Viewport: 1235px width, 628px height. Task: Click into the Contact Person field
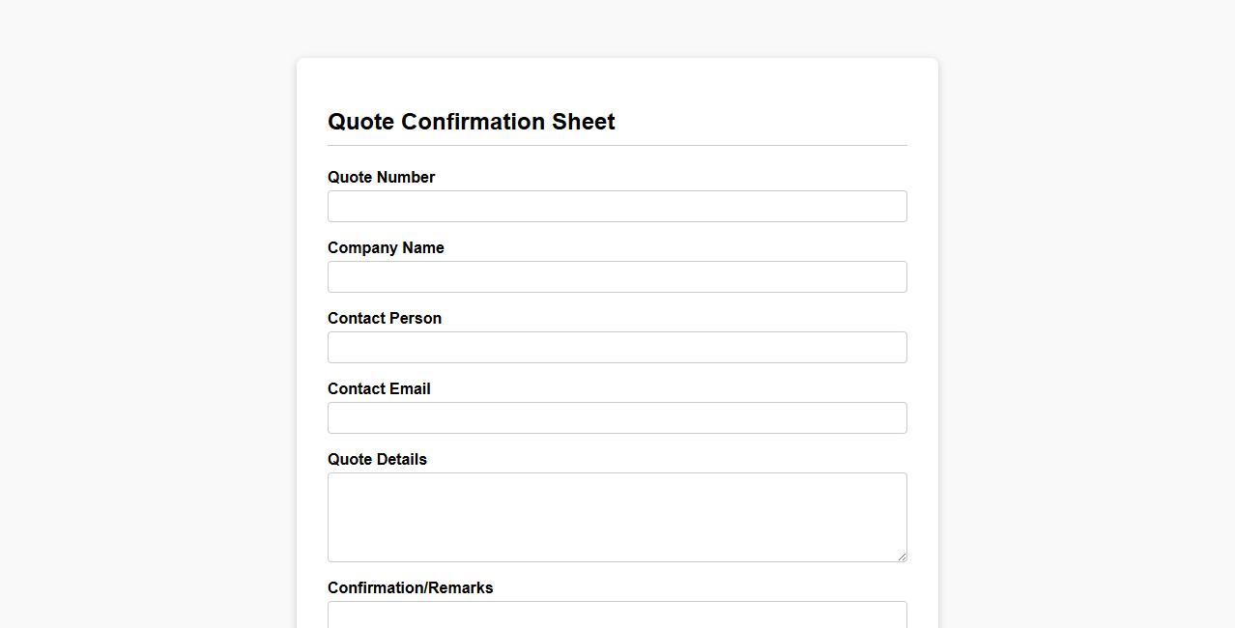(617, 348)
